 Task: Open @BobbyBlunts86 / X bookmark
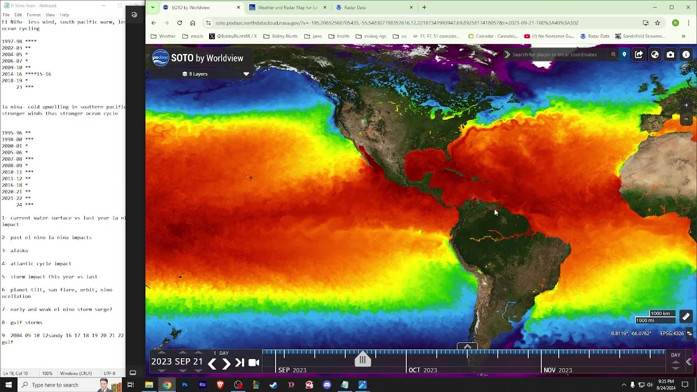[x=233, y=36]
